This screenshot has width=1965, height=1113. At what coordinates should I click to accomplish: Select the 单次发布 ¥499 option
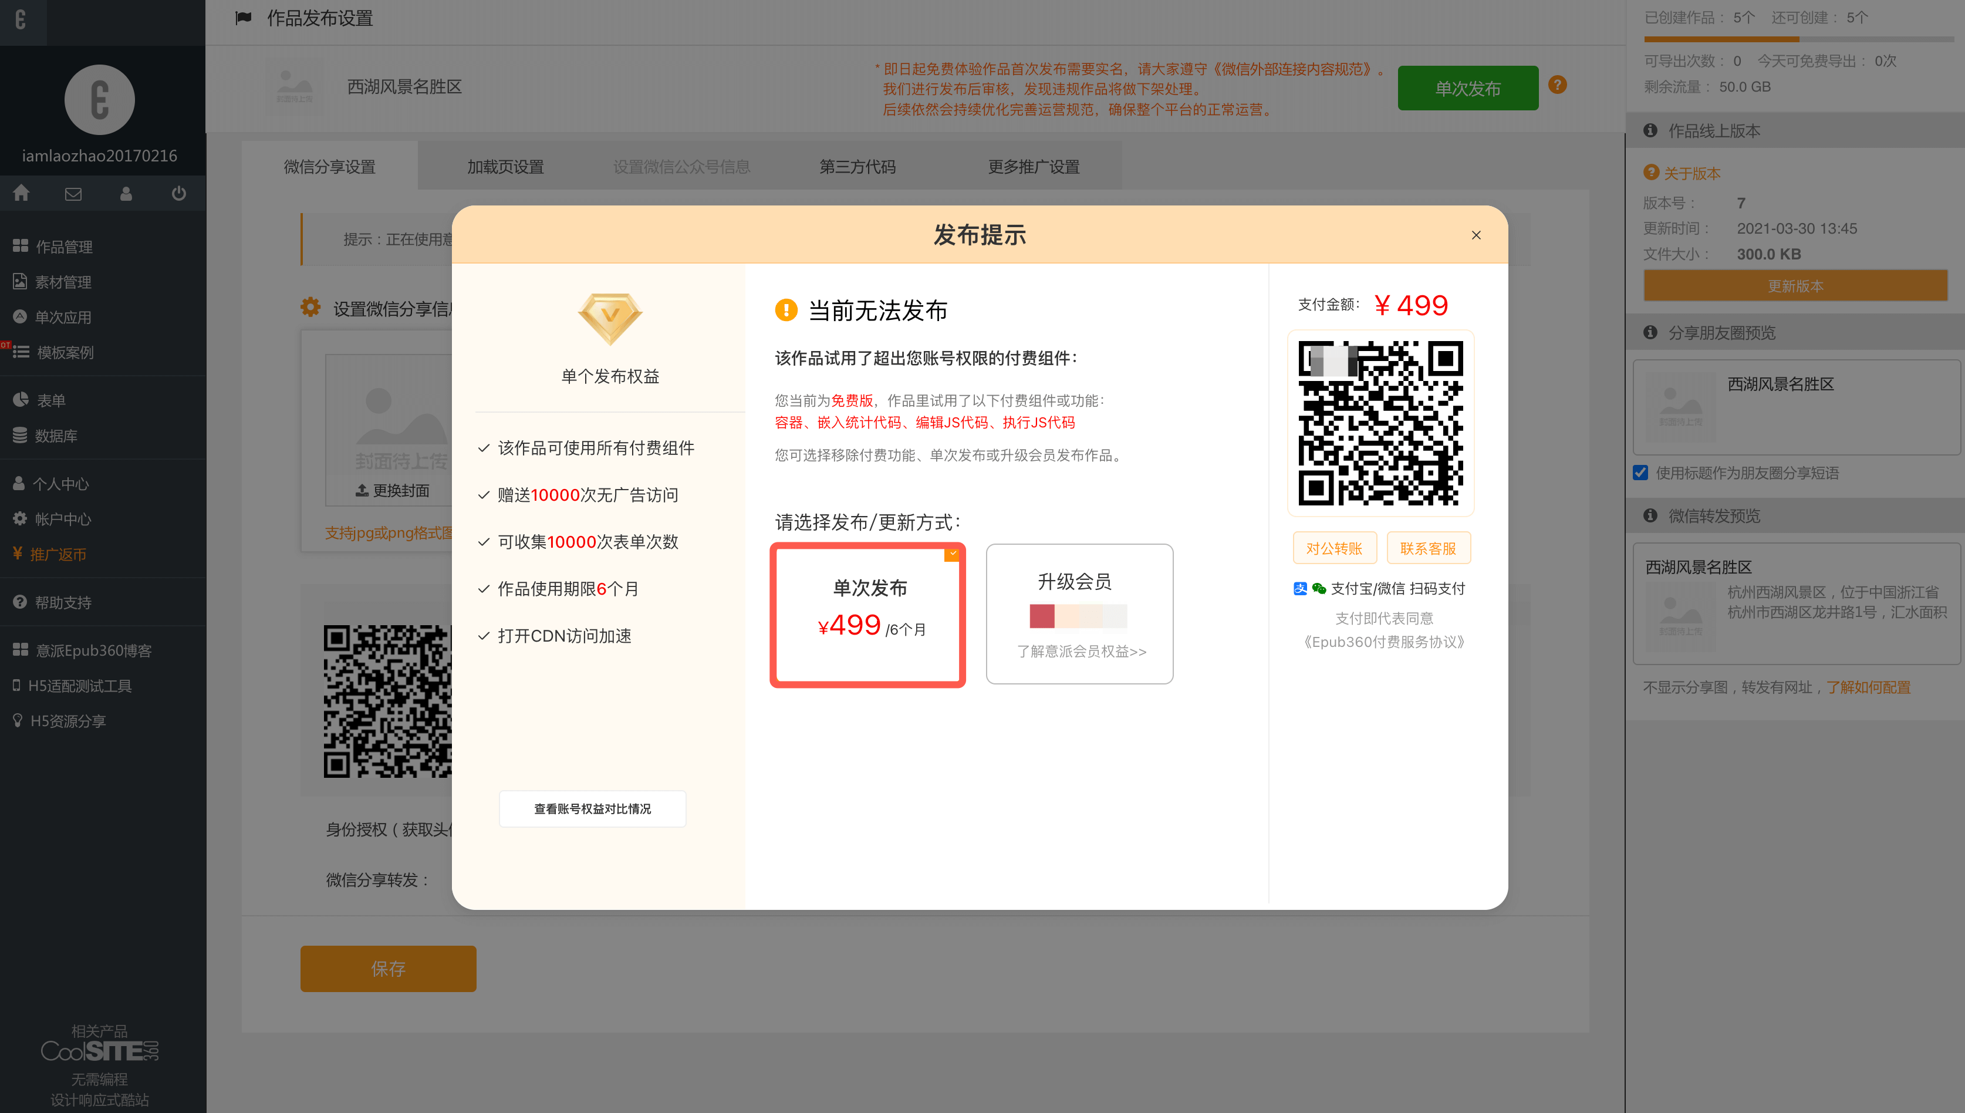pos(867,614)
